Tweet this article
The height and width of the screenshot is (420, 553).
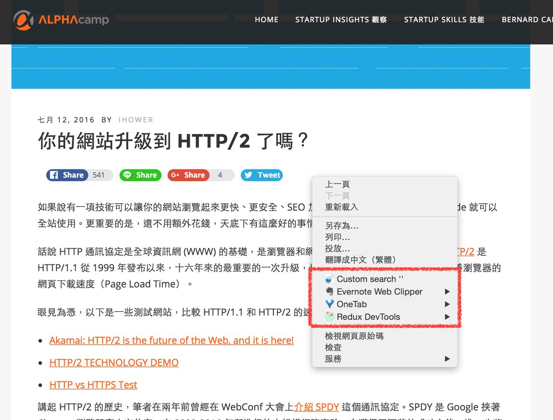262,175
